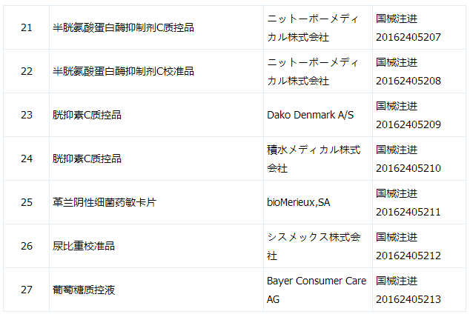
Task: Click registration number 20162405210
Action: [x=408, y=167]
